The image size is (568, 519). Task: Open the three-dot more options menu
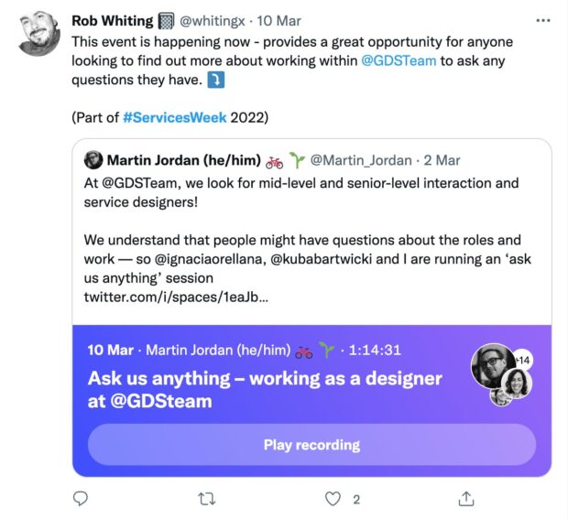click(x=543, y=21)
